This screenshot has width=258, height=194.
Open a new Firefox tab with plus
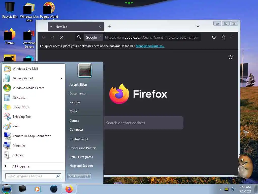(109, 27)
